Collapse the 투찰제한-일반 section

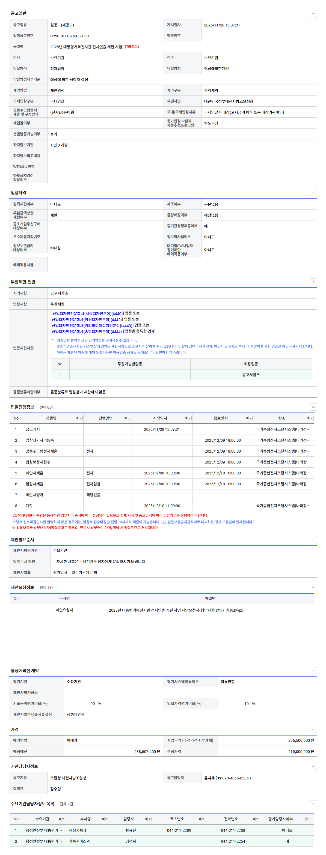[x=313, y=282]
